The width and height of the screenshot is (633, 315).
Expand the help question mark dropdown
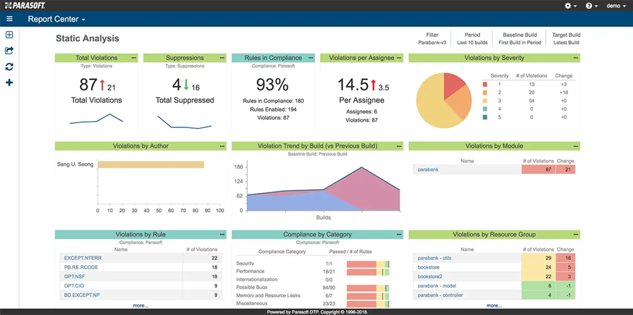[x=591, y=6]
